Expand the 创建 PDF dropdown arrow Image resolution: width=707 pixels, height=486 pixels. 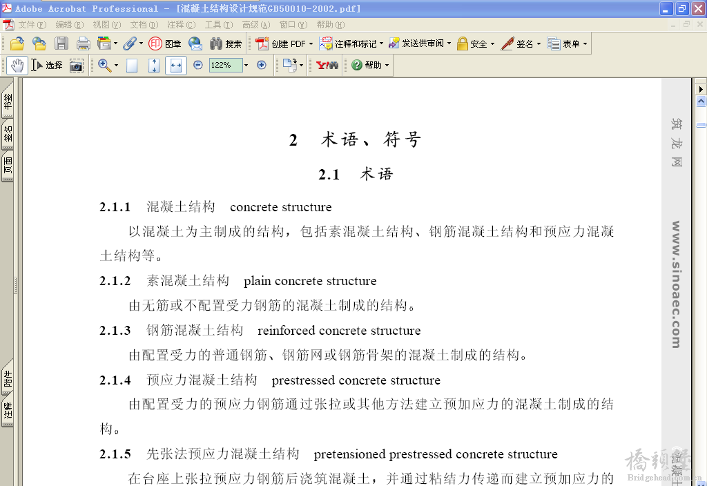pyautogui.click(x=311, y=43)
